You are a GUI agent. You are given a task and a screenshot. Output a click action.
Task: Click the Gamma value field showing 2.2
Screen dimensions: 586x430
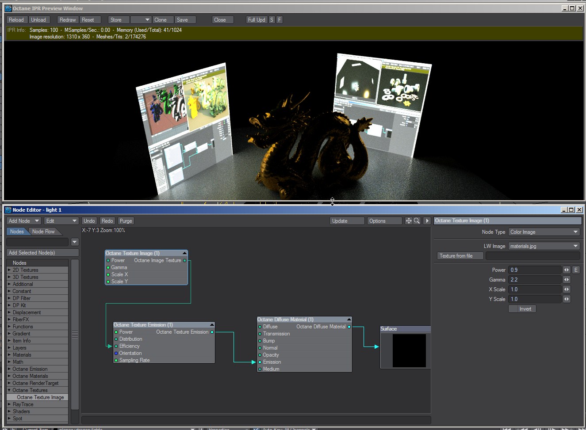pyautogui.click(x=535, y=280)
